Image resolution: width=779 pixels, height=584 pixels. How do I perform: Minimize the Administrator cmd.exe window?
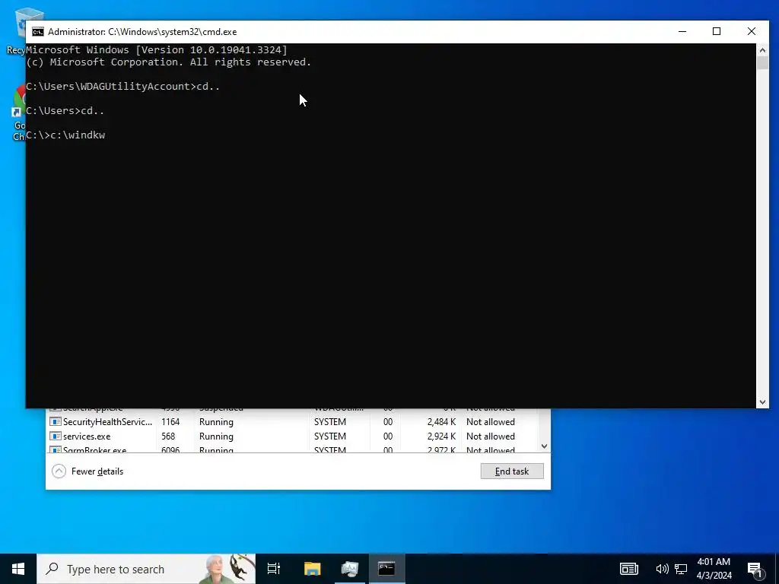[682, 31]
